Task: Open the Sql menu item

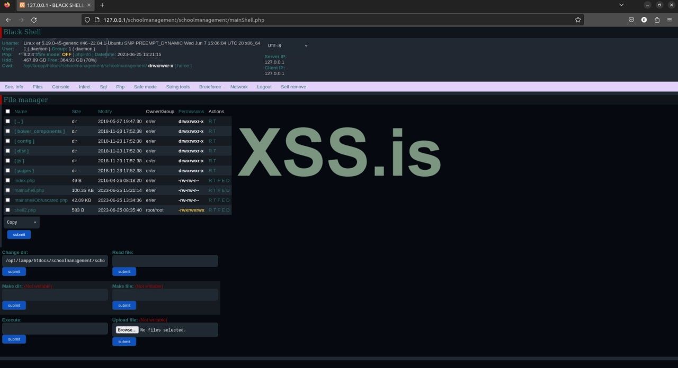Action: pos(103,87)
